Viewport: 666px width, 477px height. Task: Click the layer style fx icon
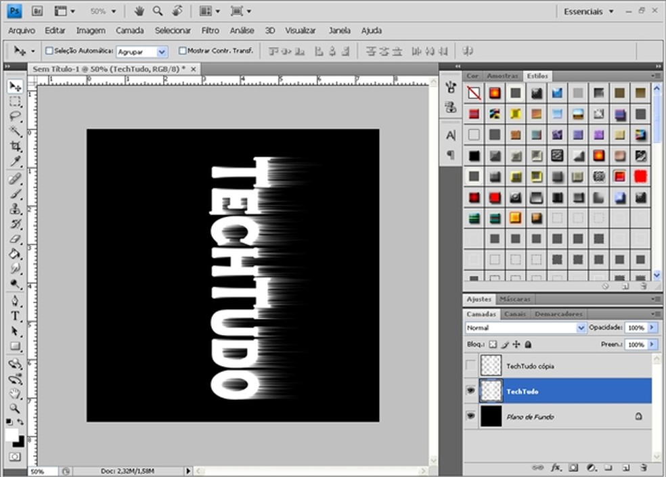pos(556,468)
